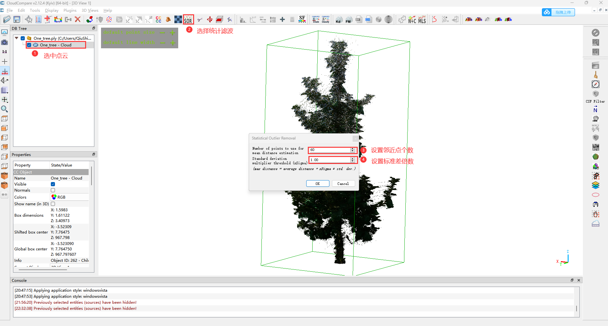Cancel the Statistical Outlier Removal dialog

click(343, 184)
